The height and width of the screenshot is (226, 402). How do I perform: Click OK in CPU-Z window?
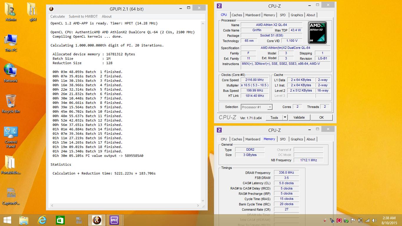point(321,117)
